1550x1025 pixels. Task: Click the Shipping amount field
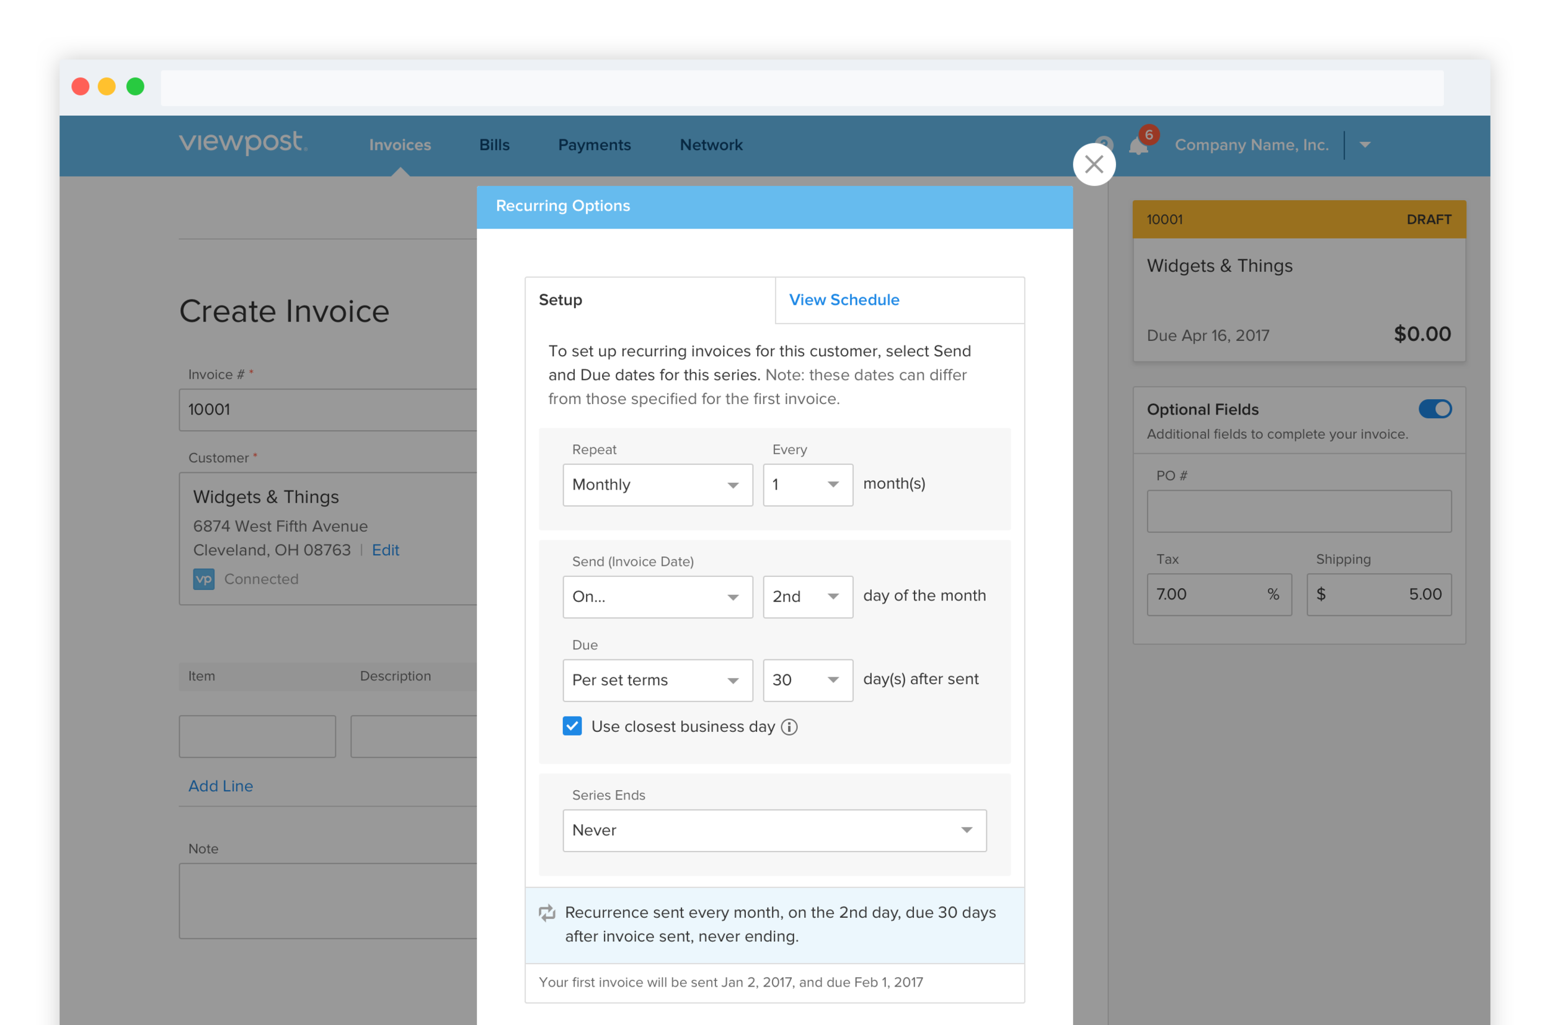click(1378, 594)
